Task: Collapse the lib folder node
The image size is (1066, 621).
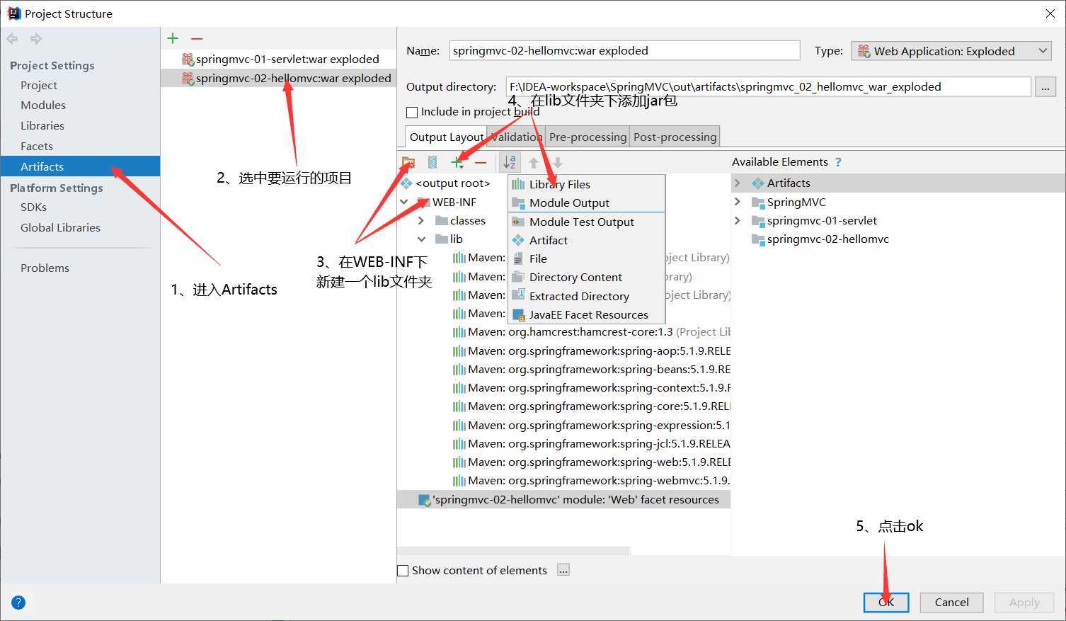Action: (x=421, y=239)
